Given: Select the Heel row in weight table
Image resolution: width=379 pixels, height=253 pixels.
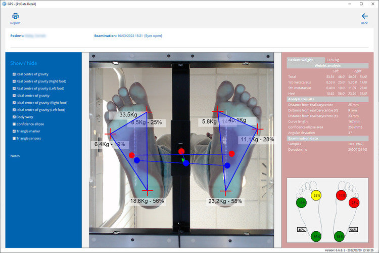Looking at the screenshot, I should click(x=327, y=94).
